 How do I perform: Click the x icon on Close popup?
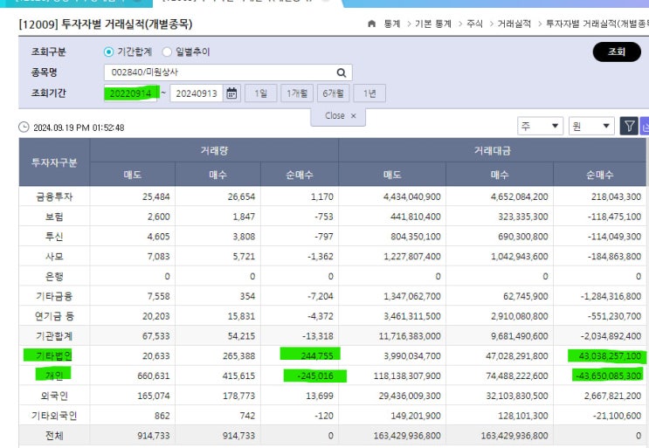pyautogui.click(x=354, y=116)
